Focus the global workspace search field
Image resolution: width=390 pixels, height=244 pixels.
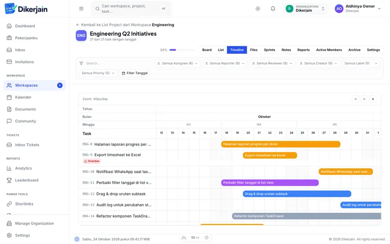[131, 9]
